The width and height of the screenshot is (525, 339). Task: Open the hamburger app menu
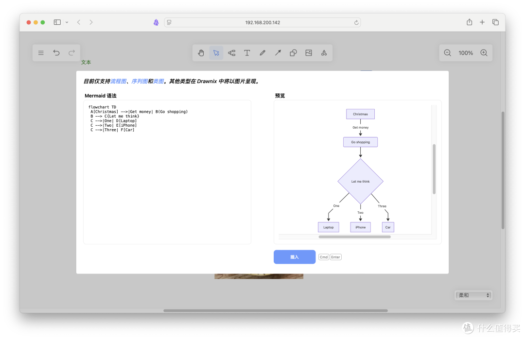click(x=41, y=52)
